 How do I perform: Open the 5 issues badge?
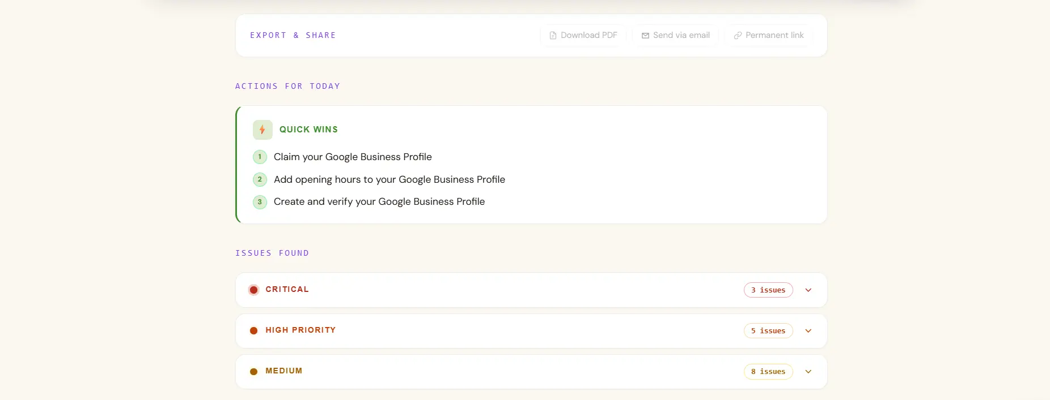click(768, 331)
